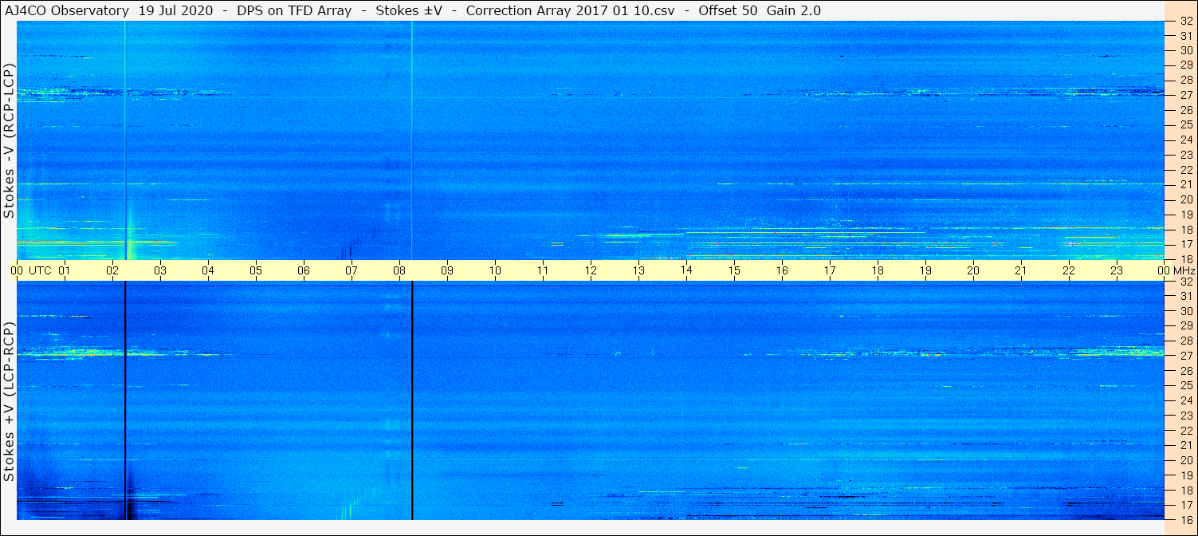Select "Correction Array 2017 01 10.csv" file name

[x=570, y=11]
